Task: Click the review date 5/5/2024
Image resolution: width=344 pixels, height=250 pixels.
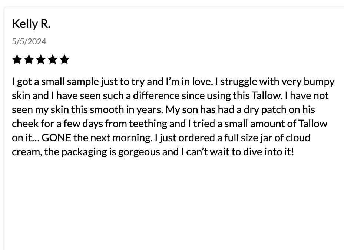Action: tap(29, 41)
